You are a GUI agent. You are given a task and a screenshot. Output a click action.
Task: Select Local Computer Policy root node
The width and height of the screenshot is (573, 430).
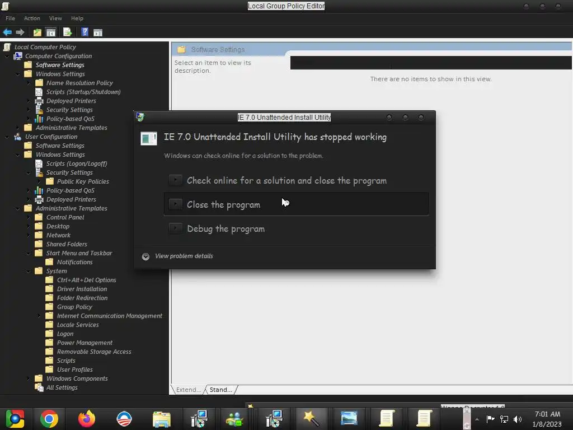45,47
